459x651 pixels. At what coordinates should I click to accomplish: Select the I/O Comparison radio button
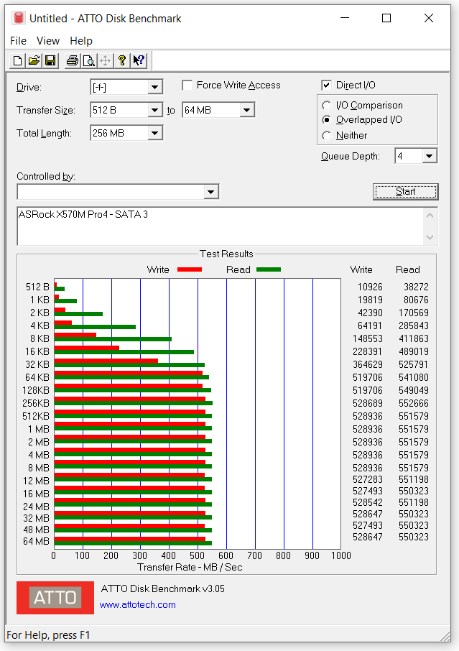pos(327,106)
